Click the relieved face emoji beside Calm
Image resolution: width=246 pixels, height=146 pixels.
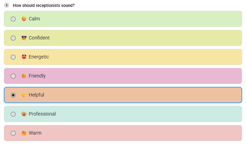24,19
